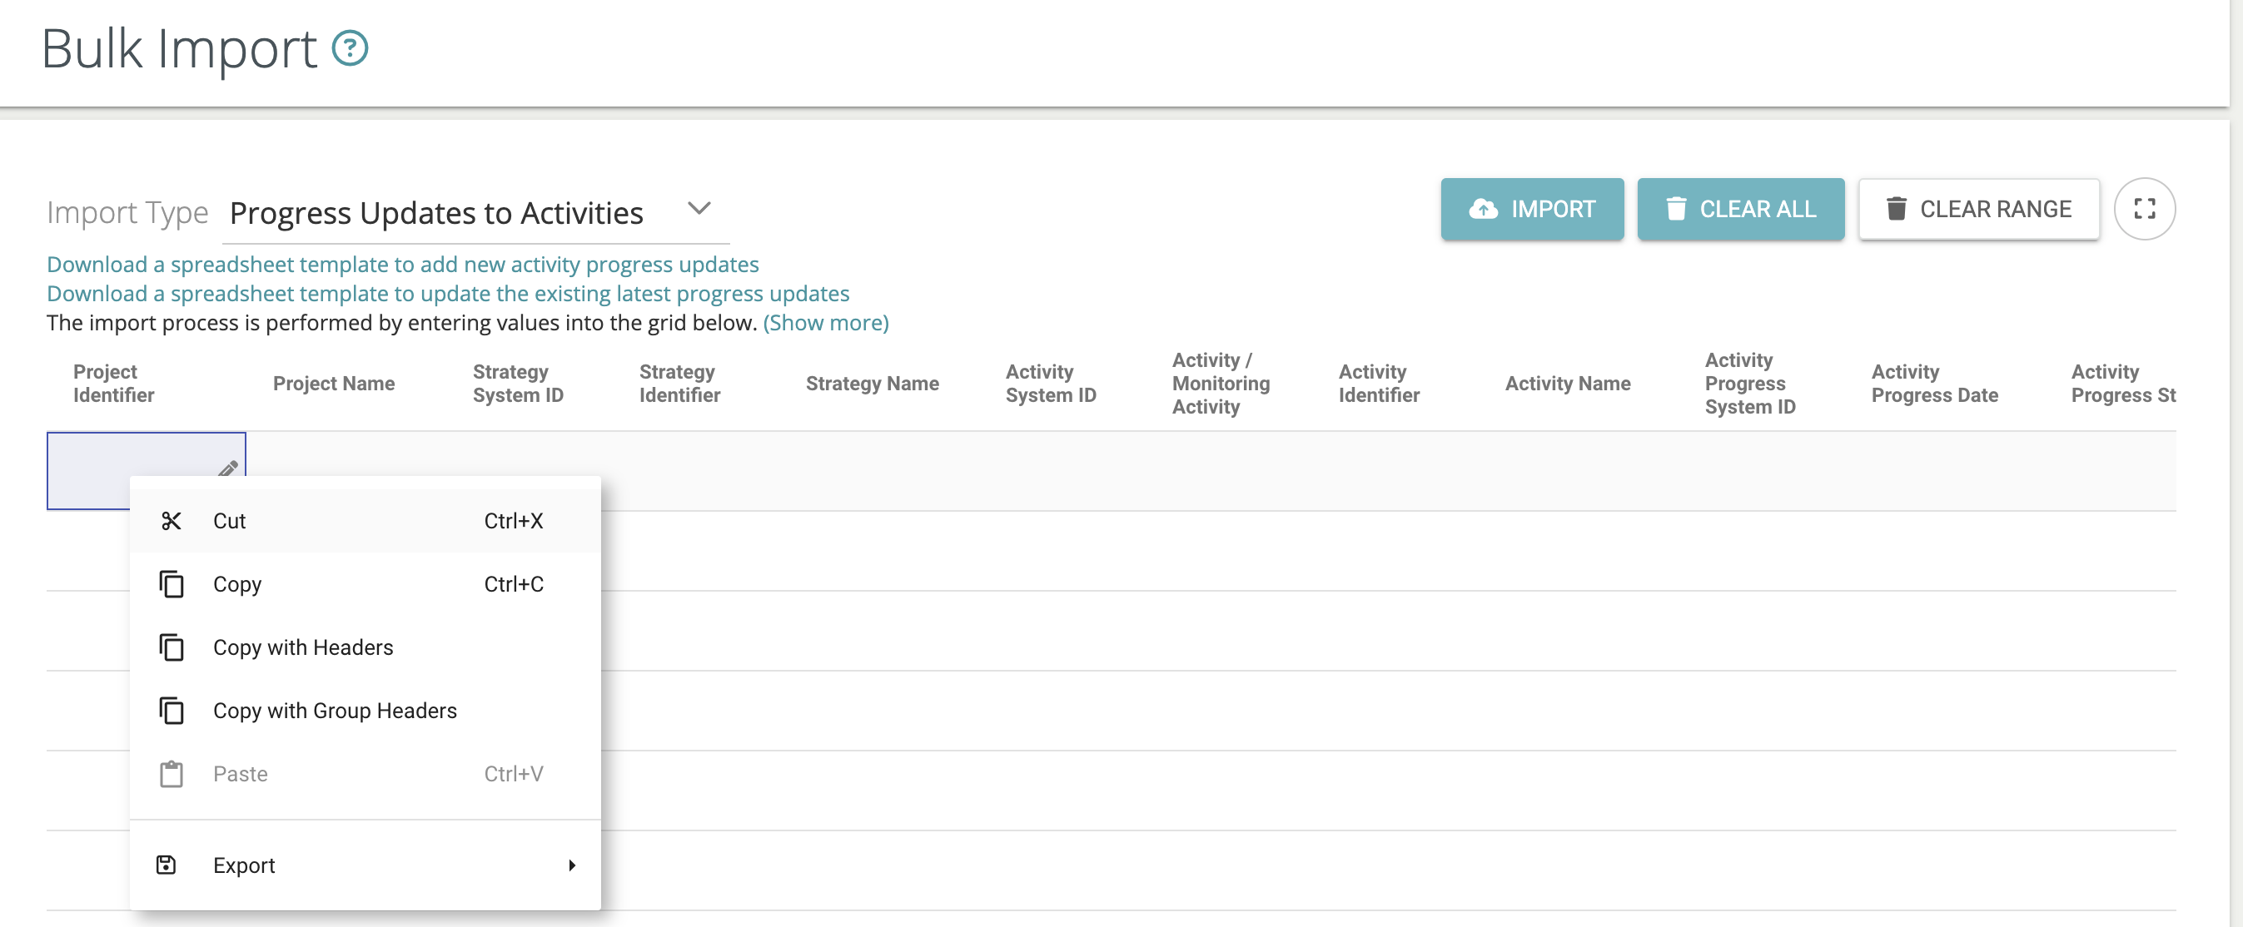Image resolution: width=2243 pixels, height=927 pixels.
Task: Choose Cut from context menu
Action: point(230,521)
